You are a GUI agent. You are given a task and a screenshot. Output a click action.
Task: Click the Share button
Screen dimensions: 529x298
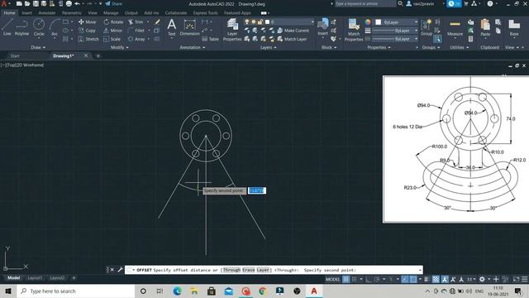114,3
